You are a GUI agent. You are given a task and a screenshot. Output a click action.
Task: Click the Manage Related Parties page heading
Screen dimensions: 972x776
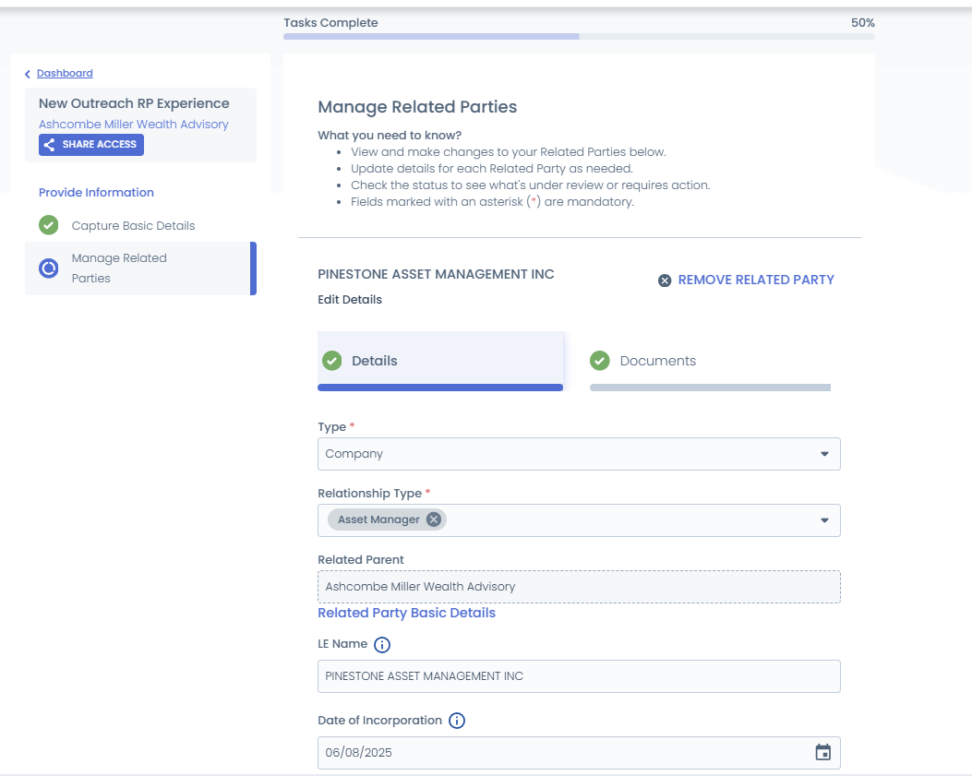(417, 107)
